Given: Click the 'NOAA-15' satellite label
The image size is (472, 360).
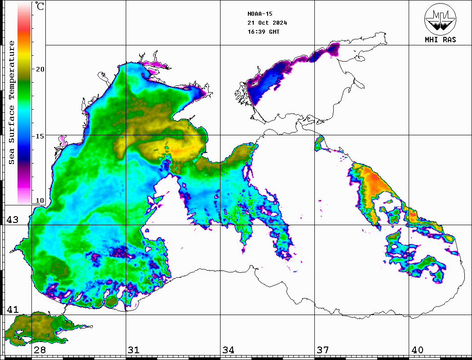Looking at the screenshot, I should pyautogui.click(x=260, y=13).
